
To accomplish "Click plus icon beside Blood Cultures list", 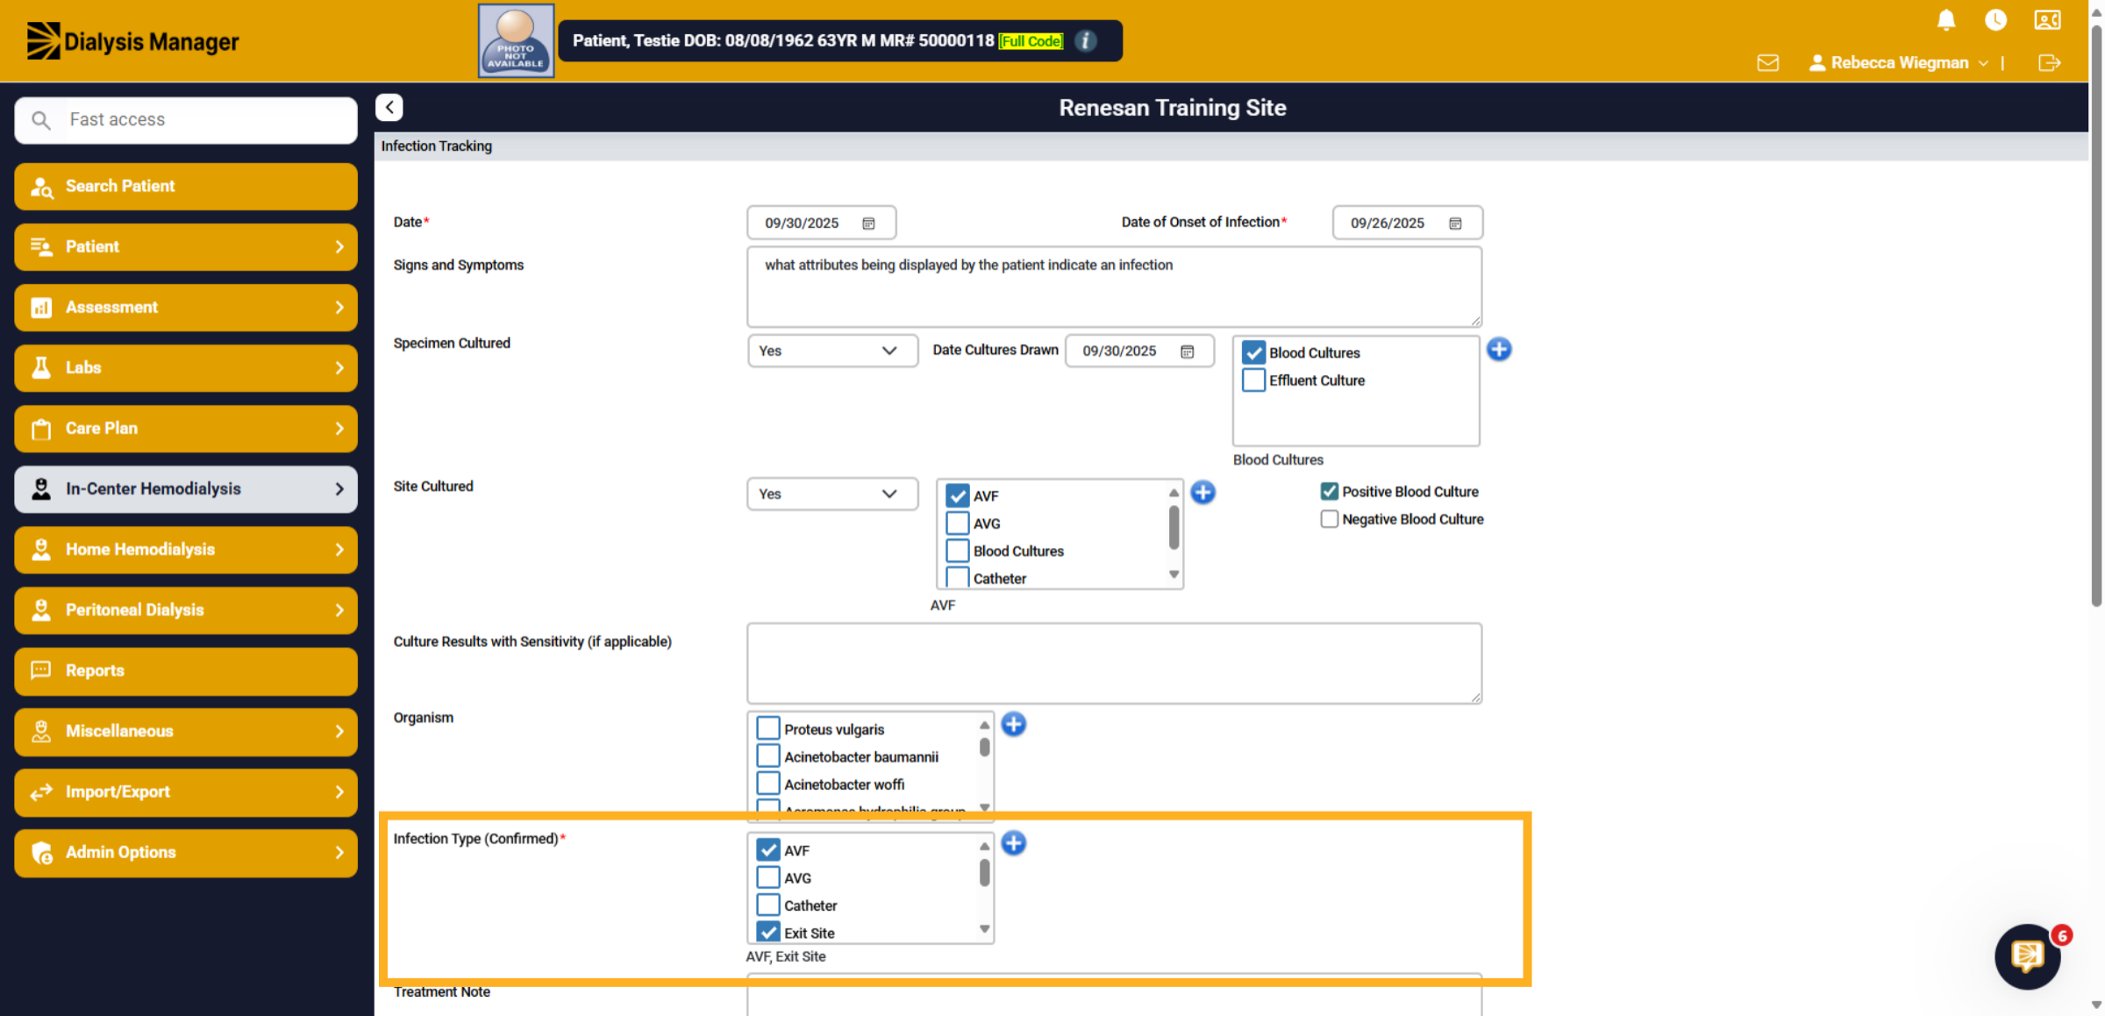I will pyautogui.click(x=1499, y=349).
